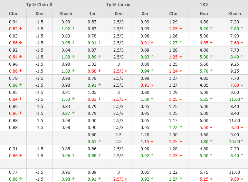The height and width of the screenshot is (182, 248).
Task: Click the 0.77 home handicap odds
Action: [x=13, y=172]
